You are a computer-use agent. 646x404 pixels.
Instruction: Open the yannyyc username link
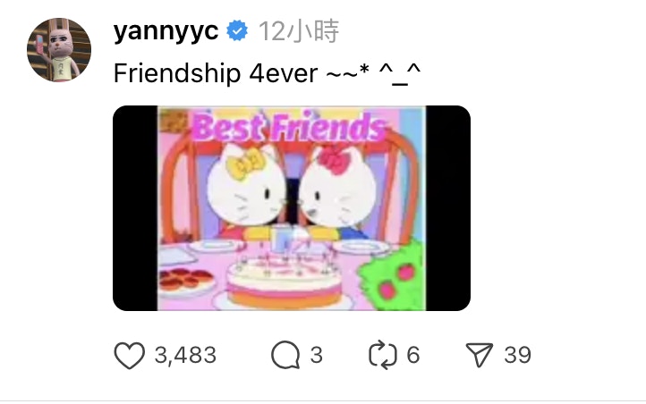[x=166, y=30]
